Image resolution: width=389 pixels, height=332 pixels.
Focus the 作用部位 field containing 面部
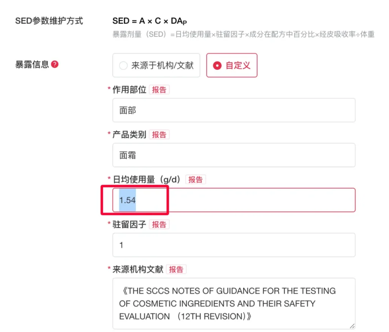234,110
